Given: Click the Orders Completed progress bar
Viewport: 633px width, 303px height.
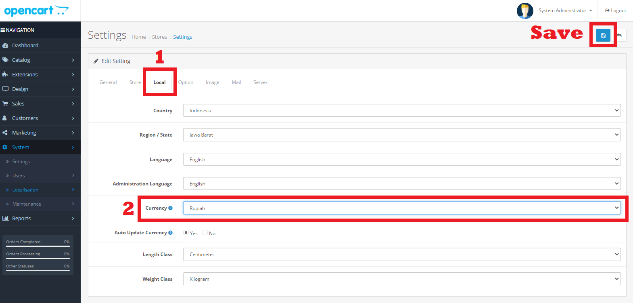Looking at the screenshot, I should 38,246.
